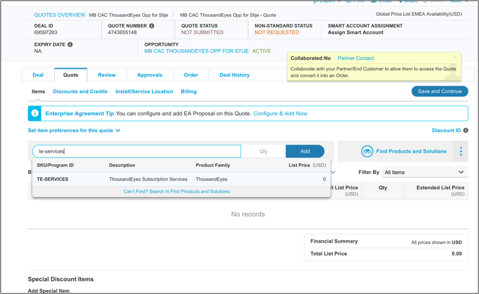Click the SKU/Program ID column header
The image size is (479, 294).
tap(55, 165)
